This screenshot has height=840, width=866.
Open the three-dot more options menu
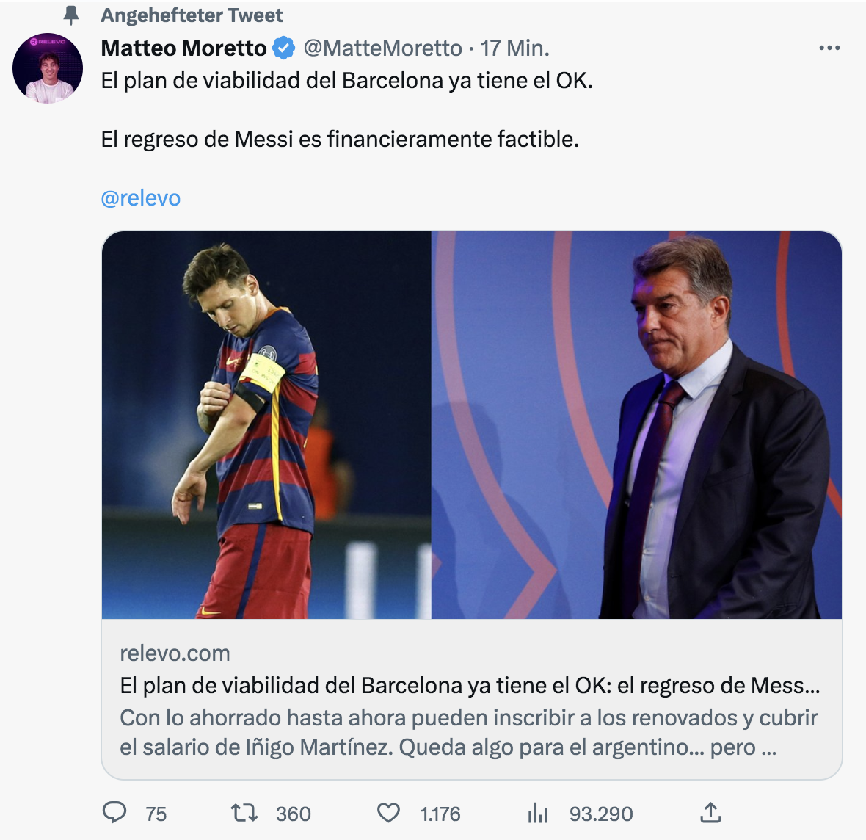click(x=829, y=48)
